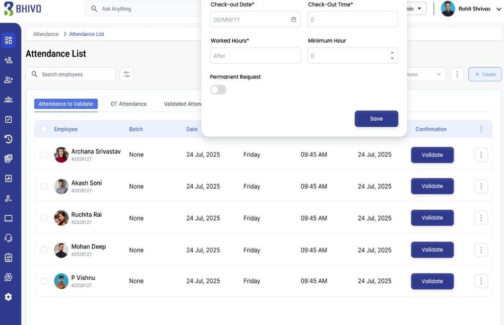Enable the Permanent Request toggle
504x325 pixels.
[x=218, y=89]
